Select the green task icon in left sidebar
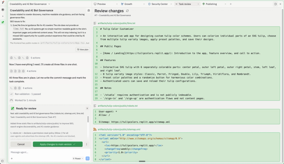284x164 pixels. coord(3,22)
